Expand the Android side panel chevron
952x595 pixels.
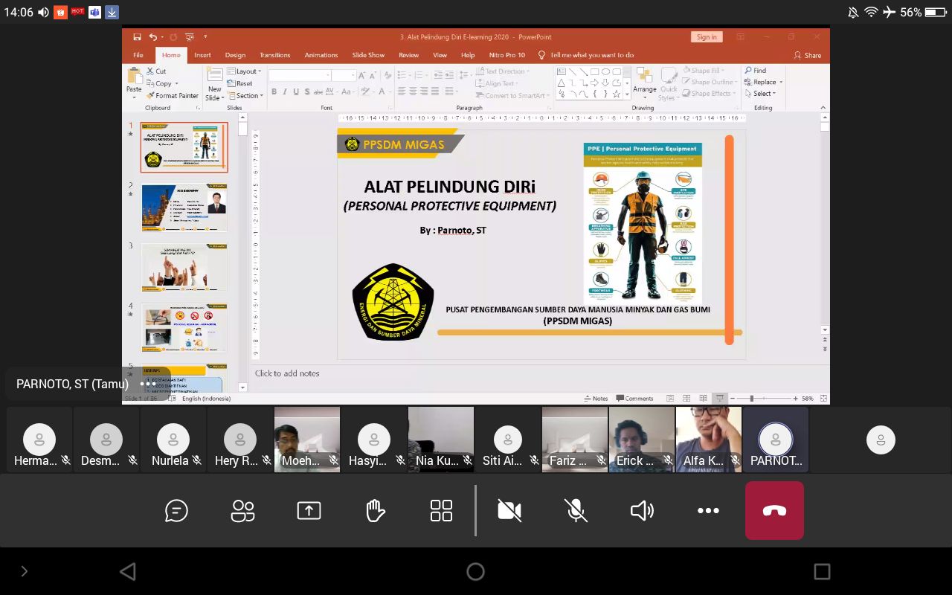(x=24, y=571)
